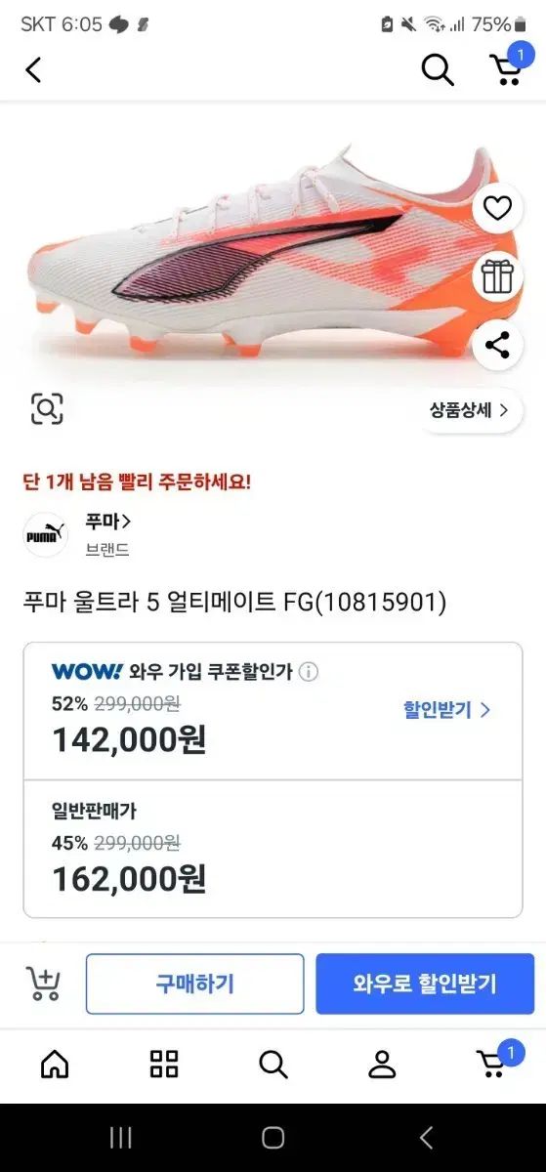Tap the back arrow at top

(33, 69)
